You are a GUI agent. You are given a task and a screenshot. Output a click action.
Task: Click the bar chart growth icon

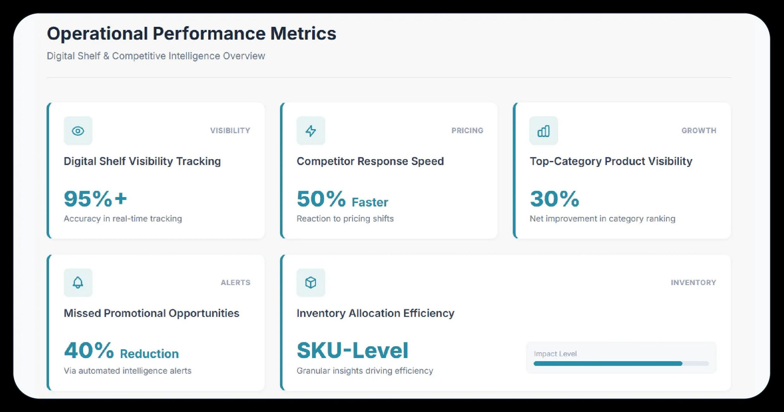[x=543, y=131]
